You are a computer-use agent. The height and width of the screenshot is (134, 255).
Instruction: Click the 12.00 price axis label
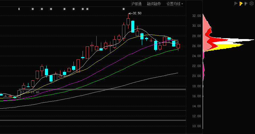click(196, 116)
